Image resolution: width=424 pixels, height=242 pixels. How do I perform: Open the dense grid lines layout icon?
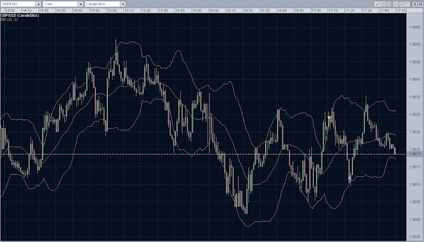[x=396, y=4]
